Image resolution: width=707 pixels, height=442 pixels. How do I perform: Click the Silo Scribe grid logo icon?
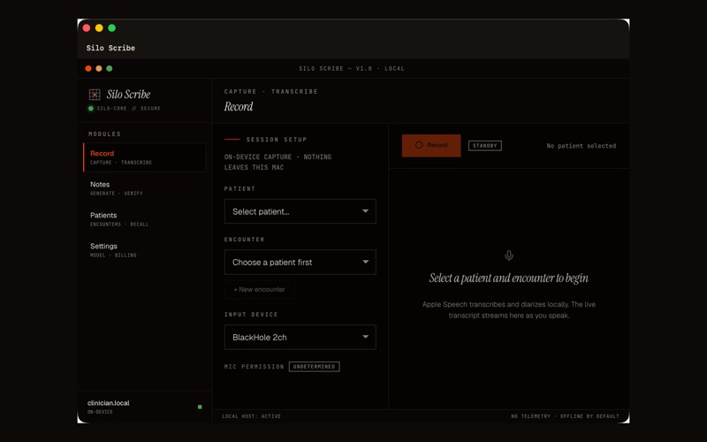pos(95,95)
